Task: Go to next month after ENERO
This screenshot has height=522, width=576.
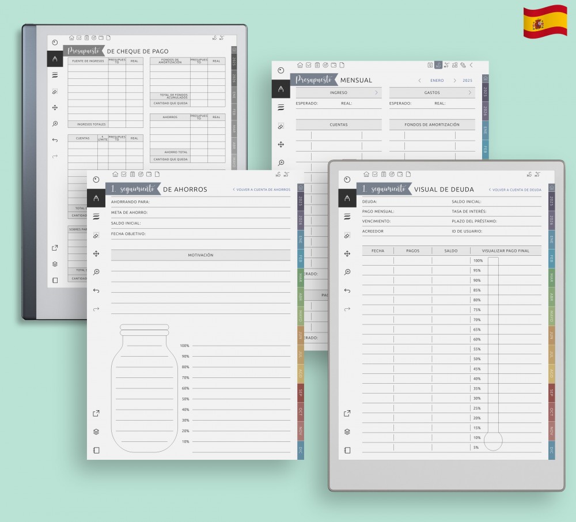Action: point(454,81)
